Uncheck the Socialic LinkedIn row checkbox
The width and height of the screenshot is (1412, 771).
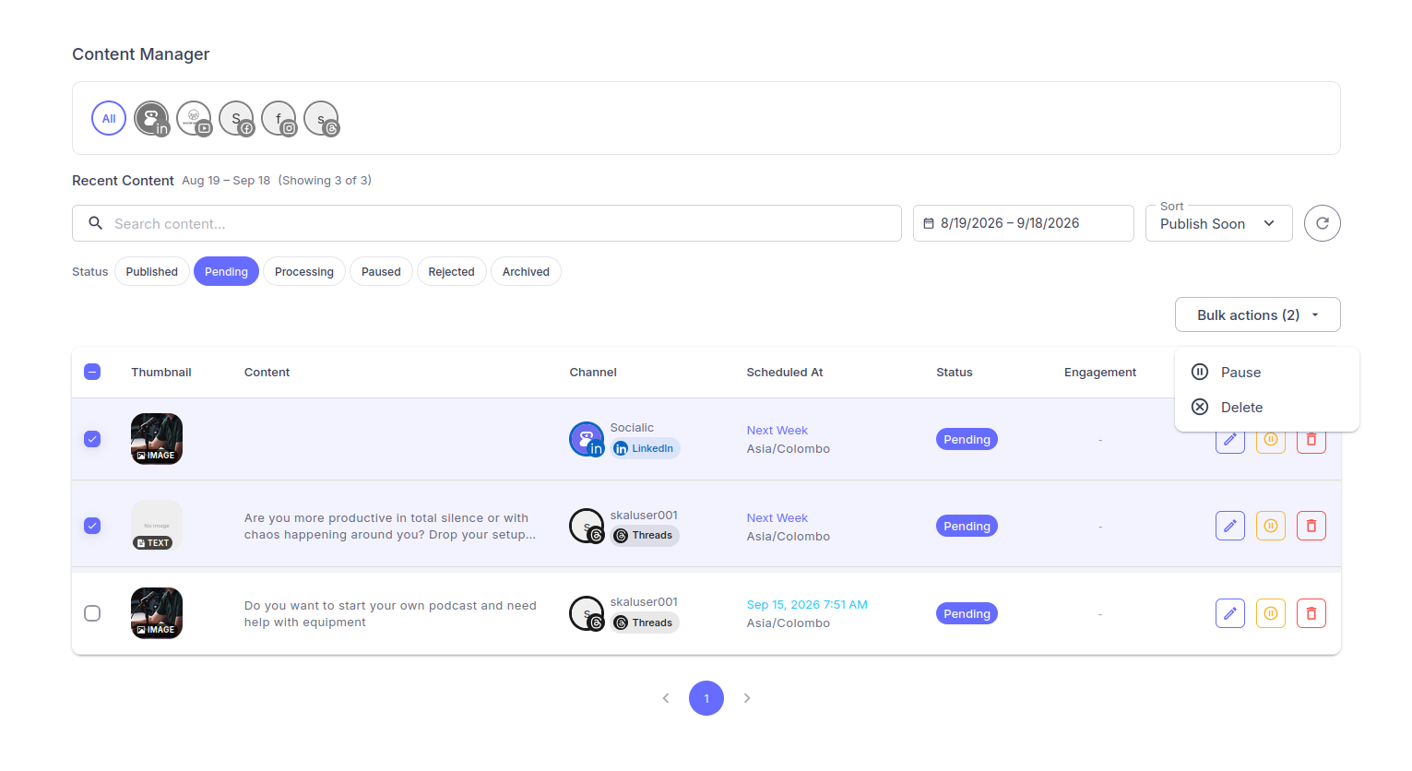pyautogui.click(x=92, y=439)
